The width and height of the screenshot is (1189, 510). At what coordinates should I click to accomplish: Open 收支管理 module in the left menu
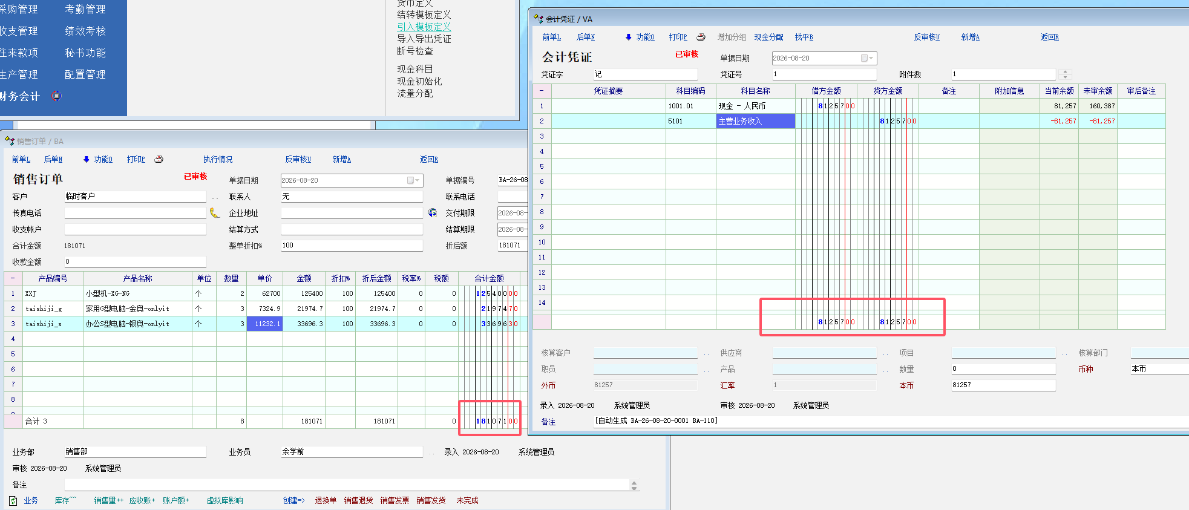18,31
